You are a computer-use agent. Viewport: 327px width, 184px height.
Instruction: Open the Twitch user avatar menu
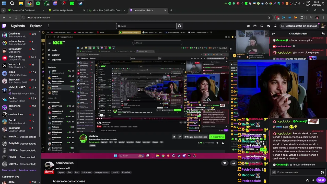click(x=323, y=26)
